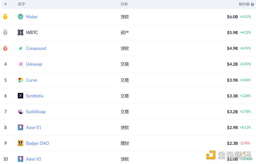The height and width of the screenshot is (164, 256).
Task: Open the Curve project link
Action: 32,80
